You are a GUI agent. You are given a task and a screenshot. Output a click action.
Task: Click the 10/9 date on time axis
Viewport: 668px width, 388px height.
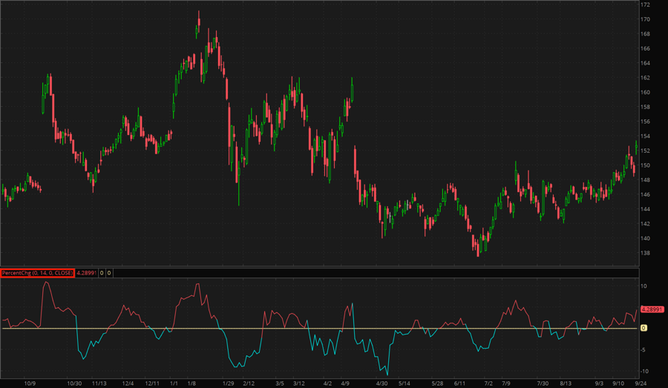tap(30, 383)
